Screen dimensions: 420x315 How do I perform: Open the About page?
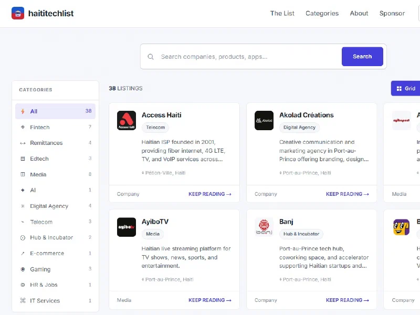(359, 14)
